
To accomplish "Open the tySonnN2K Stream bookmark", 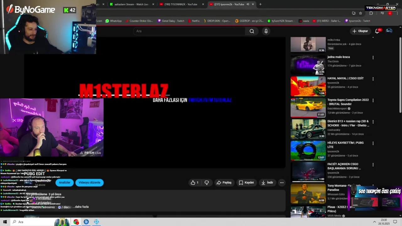I will (281, 21).
